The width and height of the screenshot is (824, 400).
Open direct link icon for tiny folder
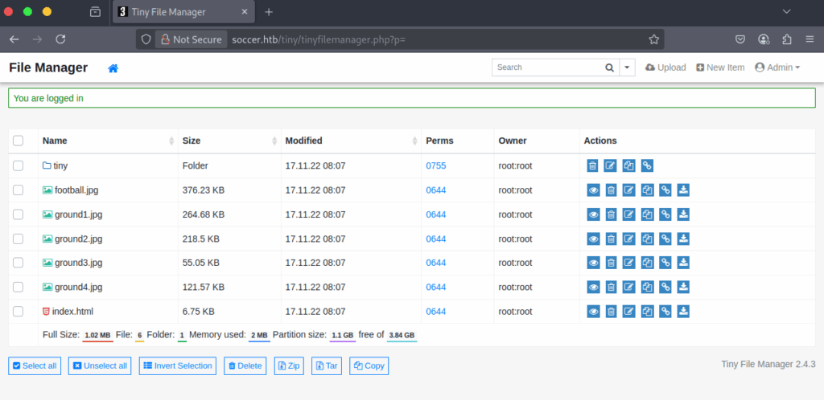(x=648, y=165)
